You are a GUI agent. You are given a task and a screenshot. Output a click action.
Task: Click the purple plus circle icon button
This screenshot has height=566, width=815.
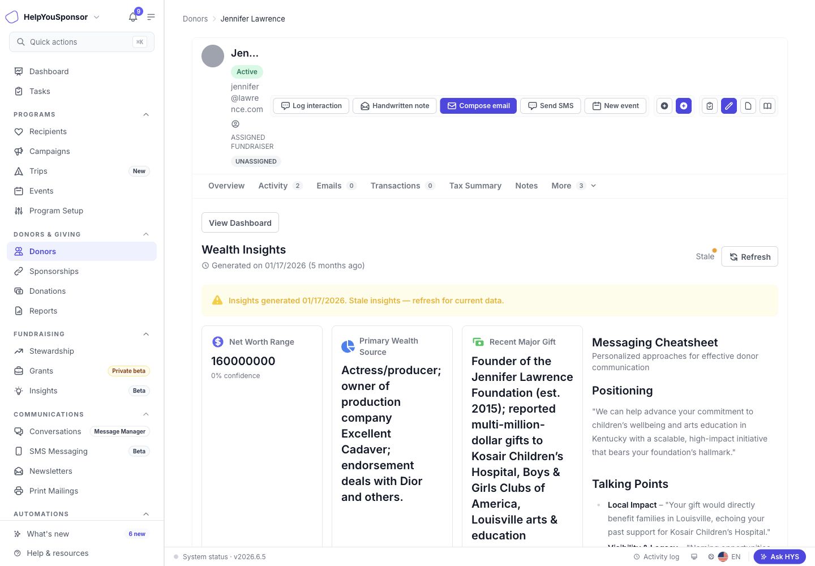pyautogui.click(x=684, y=106)
